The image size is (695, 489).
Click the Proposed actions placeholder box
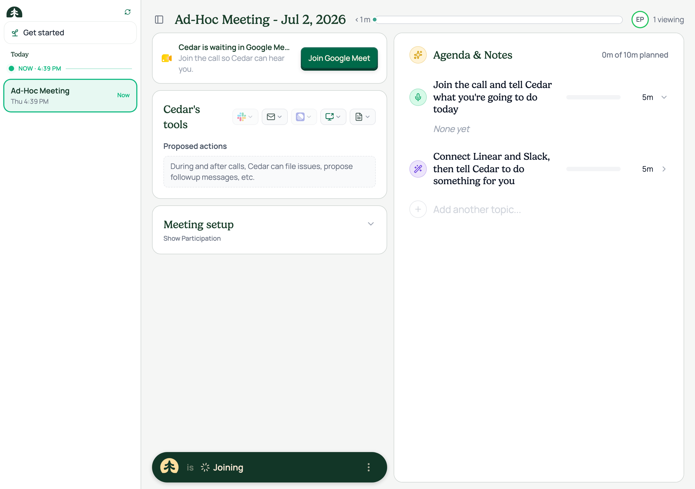(269, 172)
